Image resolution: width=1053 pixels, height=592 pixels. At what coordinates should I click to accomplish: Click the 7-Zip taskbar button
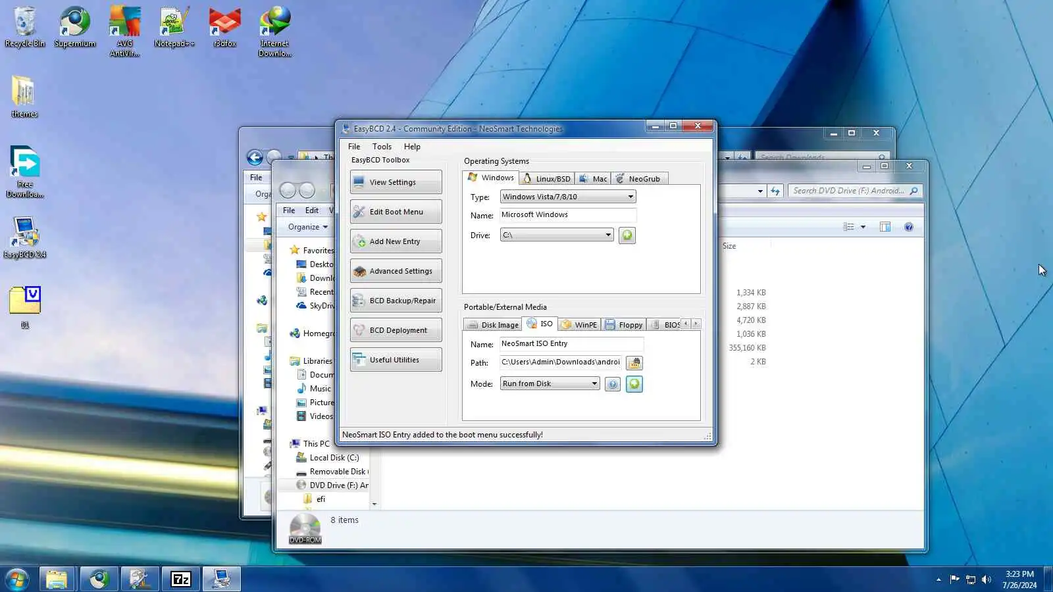tap(180, 579)
